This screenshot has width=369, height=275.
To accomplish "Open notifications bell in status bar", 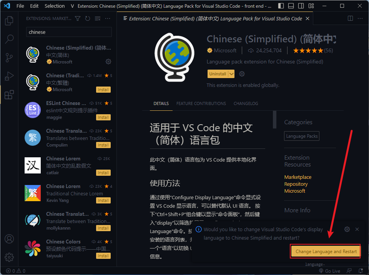I will [360, 271].
